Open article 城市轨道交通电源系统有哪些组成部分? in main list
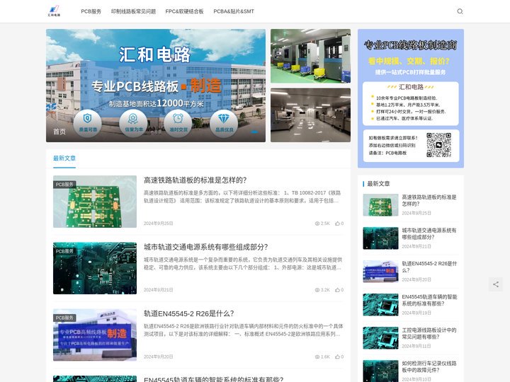The image size is (510, 382). click(206, 247)
